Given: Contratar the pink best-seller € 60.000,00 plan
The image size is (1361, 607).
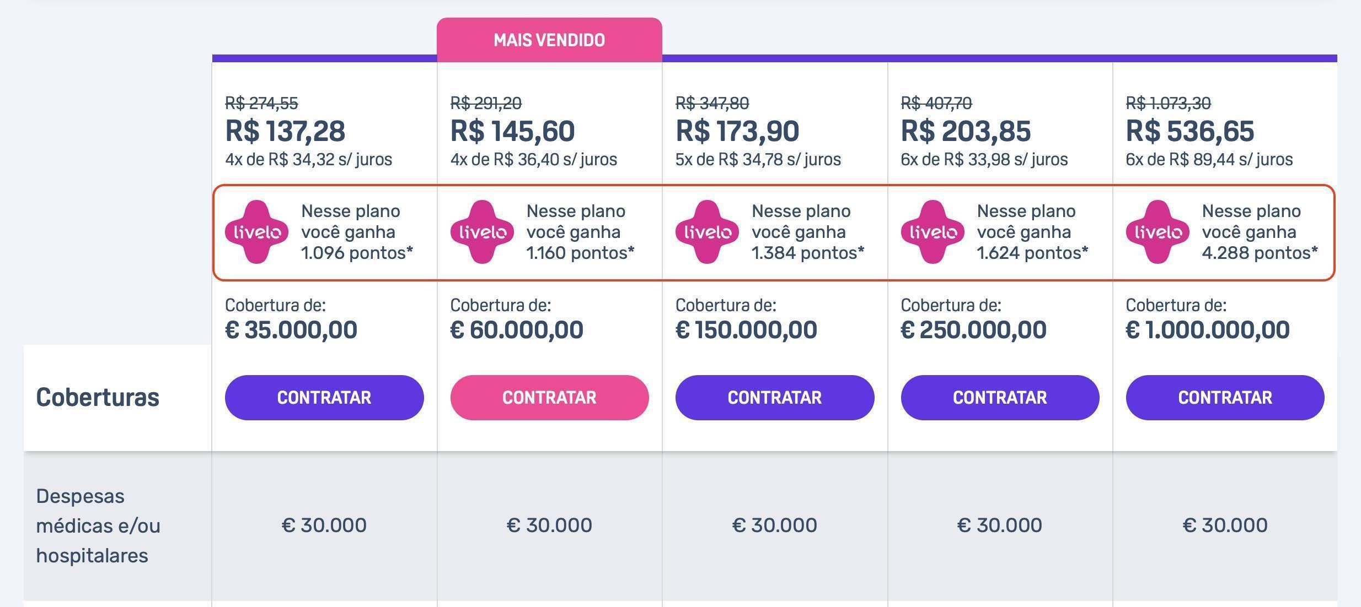Looking at the screenshot, I should (549, 398).
